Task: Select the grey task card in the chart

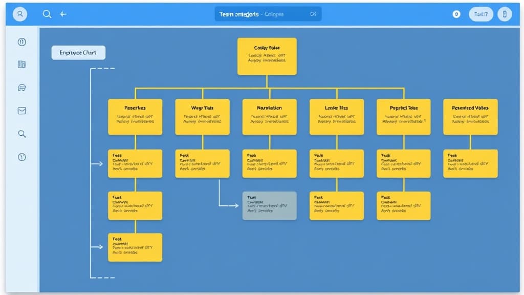Action: pyautogui.click(x=269, y=206)
